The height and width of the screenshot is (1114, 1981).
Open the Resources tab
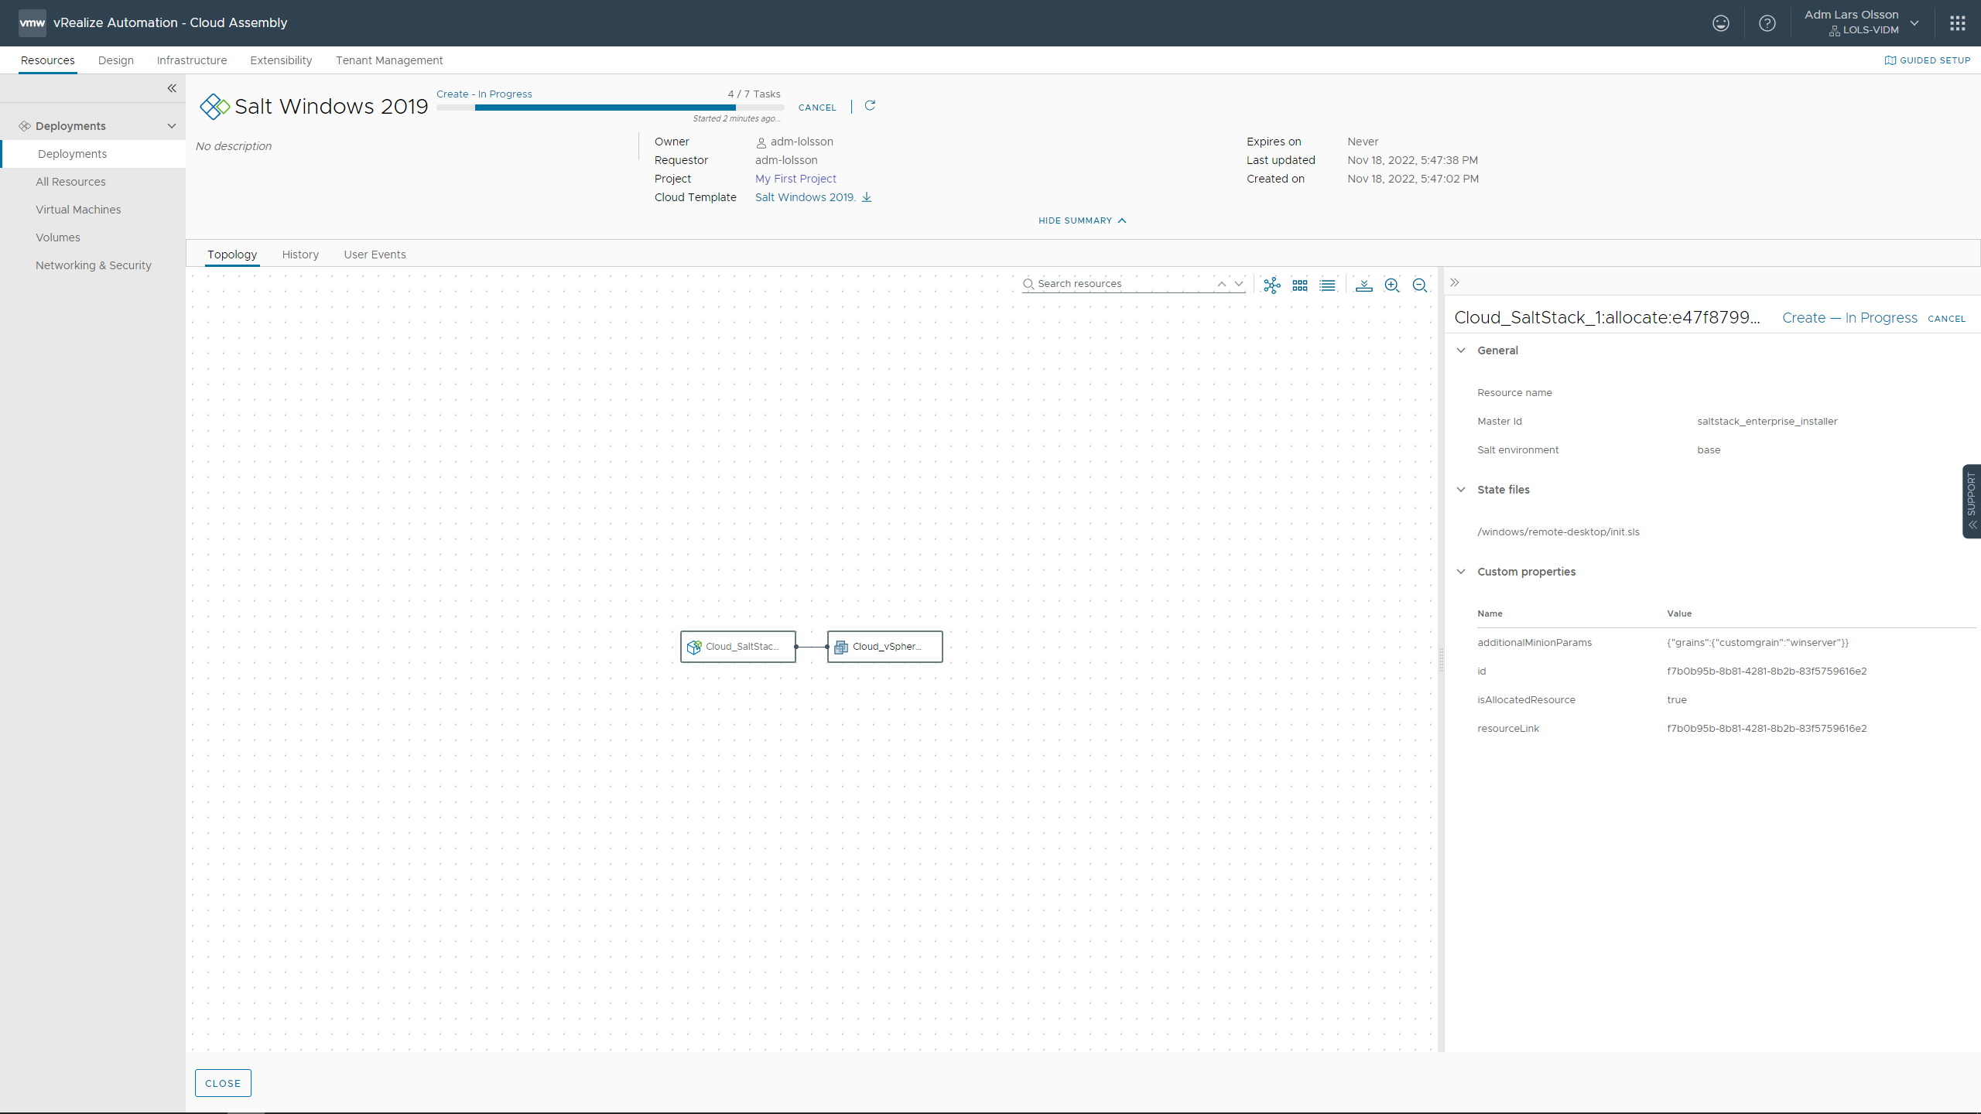click(x=48, y=60)
